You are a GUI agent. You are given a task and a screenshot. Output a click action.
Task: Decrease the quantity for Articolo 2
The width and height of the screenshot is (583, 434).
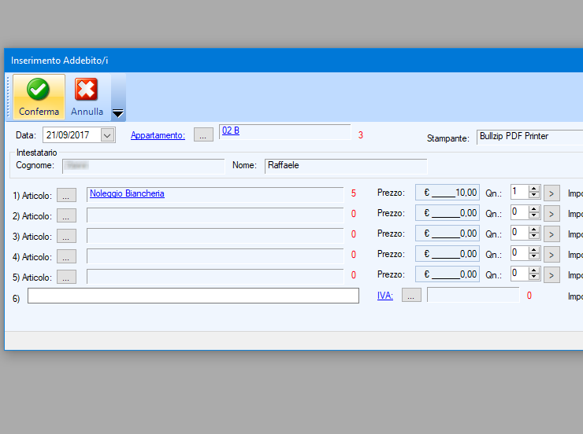coord(533,216)
